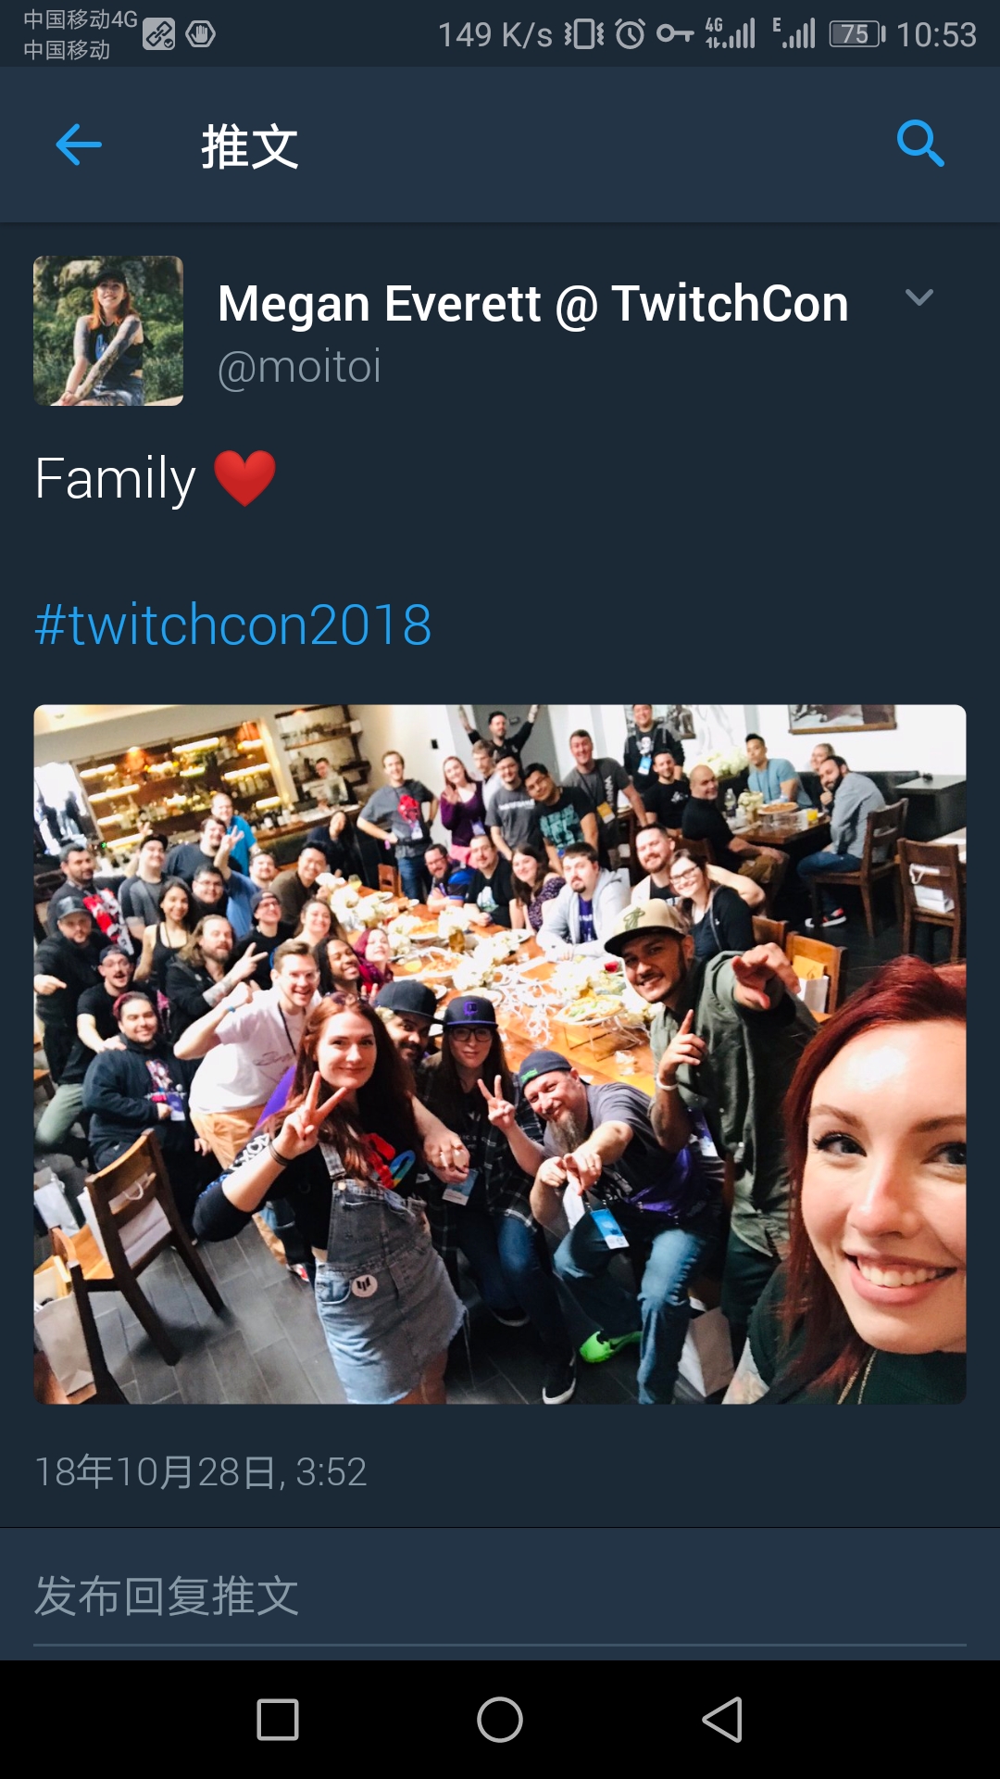Tap the Android back triangle button
Viewport: 1000px width, 1779px height.
tap(722, 1720)
